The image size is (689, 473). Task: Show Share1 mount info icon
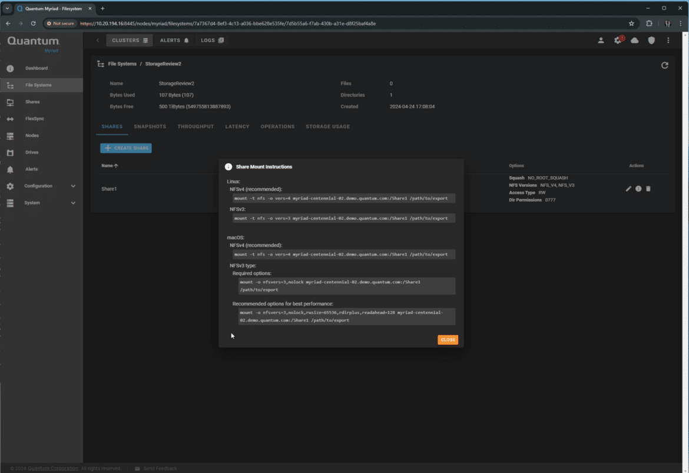[638, 189]
